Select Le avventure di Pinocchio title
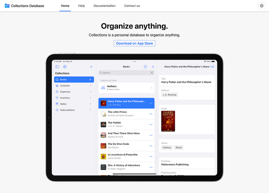The image size is (269, 193). coord(123,155)
